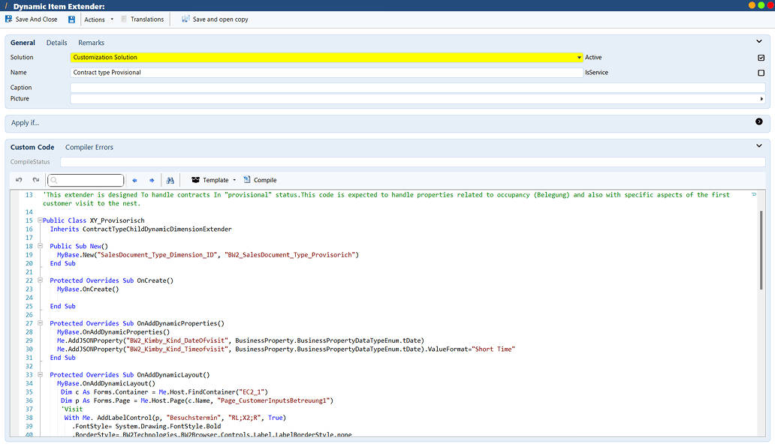The image size is (775, 447).
Task: Click the binoculars find icon
Action: point(170,181)
